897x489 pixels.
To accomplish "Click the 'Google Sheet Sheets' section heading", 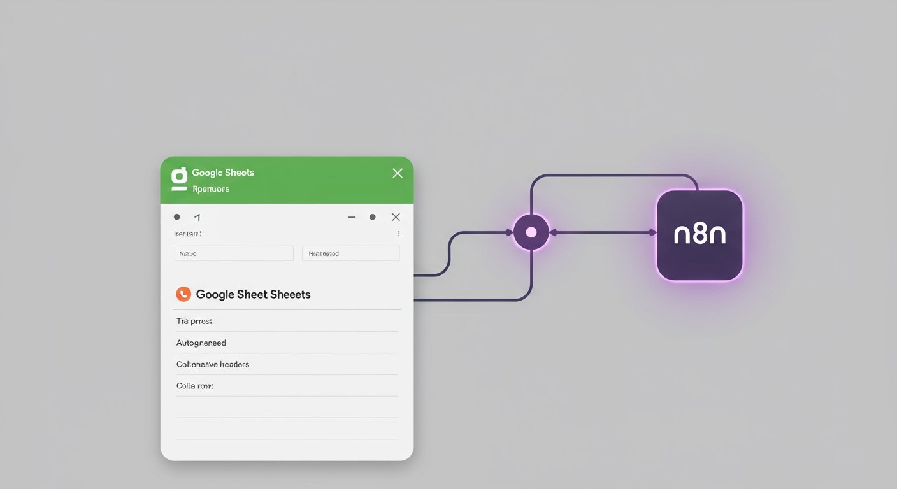I will click(253, 294).
